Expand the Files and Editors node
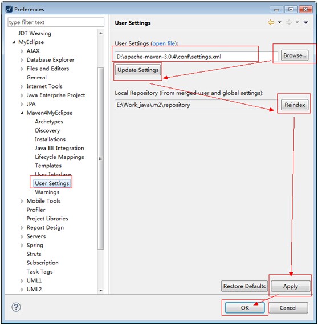The height and width of the screenshot is (325, 318). pos(22,69)
